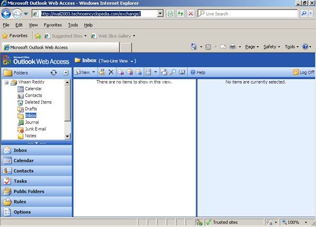Click the browser Forward button
Viewport: 316px width, 227px height.
click(17, 14)
